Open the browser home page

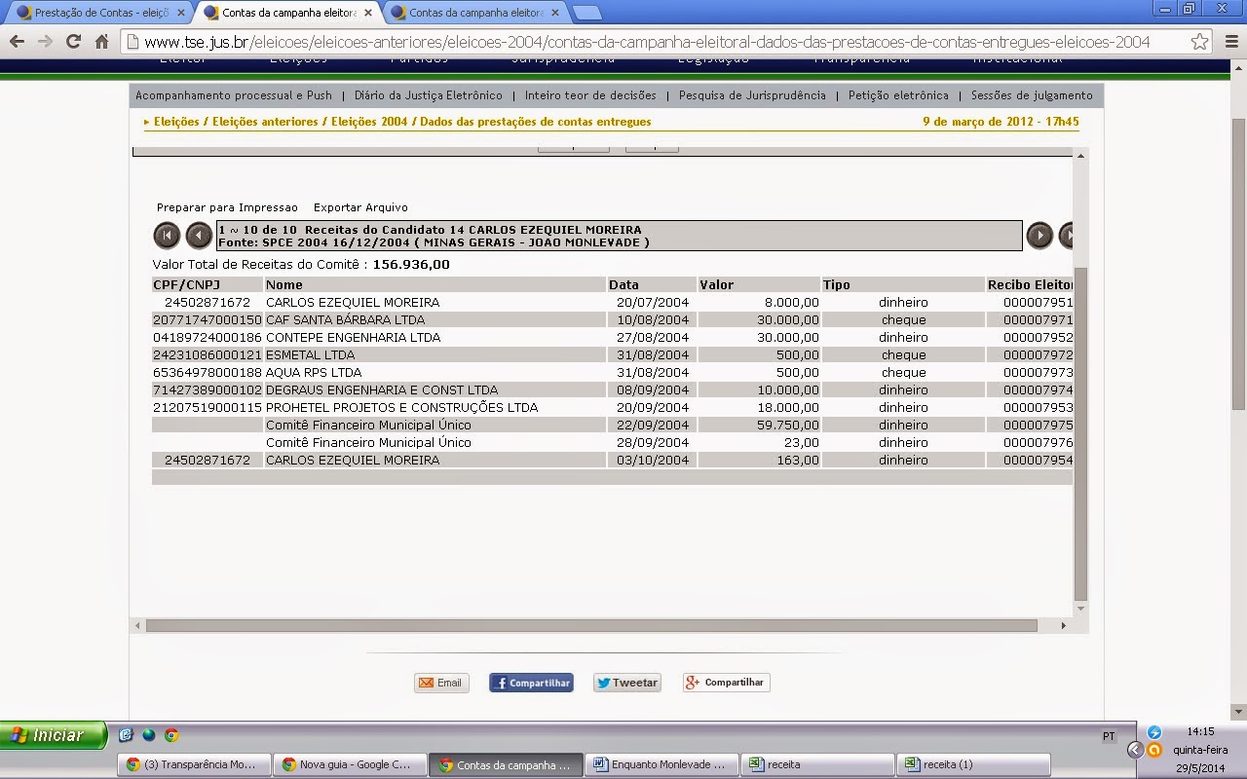(x=101, y=42)
